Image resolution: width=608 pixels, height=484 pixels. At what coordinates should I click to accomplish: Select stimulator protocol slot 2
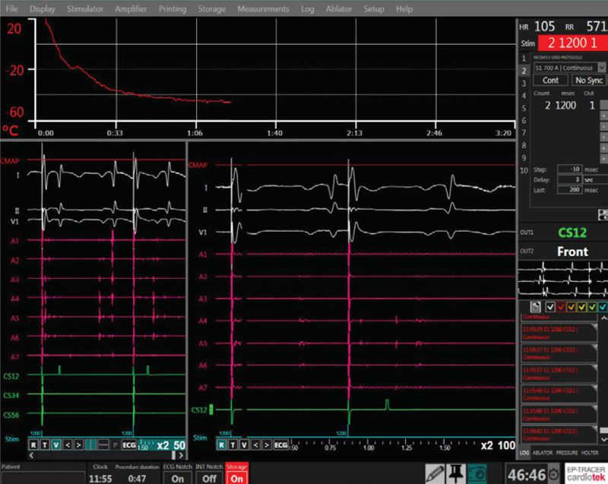pyautogui.click(x=524, y=71)
